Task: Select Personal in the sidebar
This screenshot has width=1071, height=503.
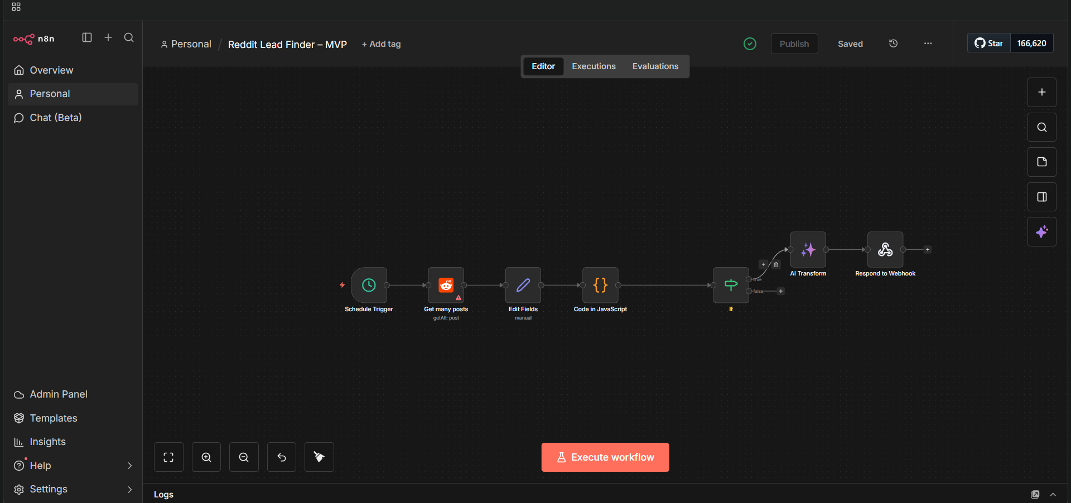Action: (x=73, y=94)
